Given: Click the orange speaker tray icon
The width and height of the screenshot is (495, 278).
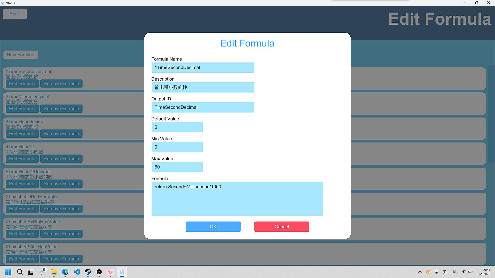Looking at the screenshot, I should click(x=428, y=272).
